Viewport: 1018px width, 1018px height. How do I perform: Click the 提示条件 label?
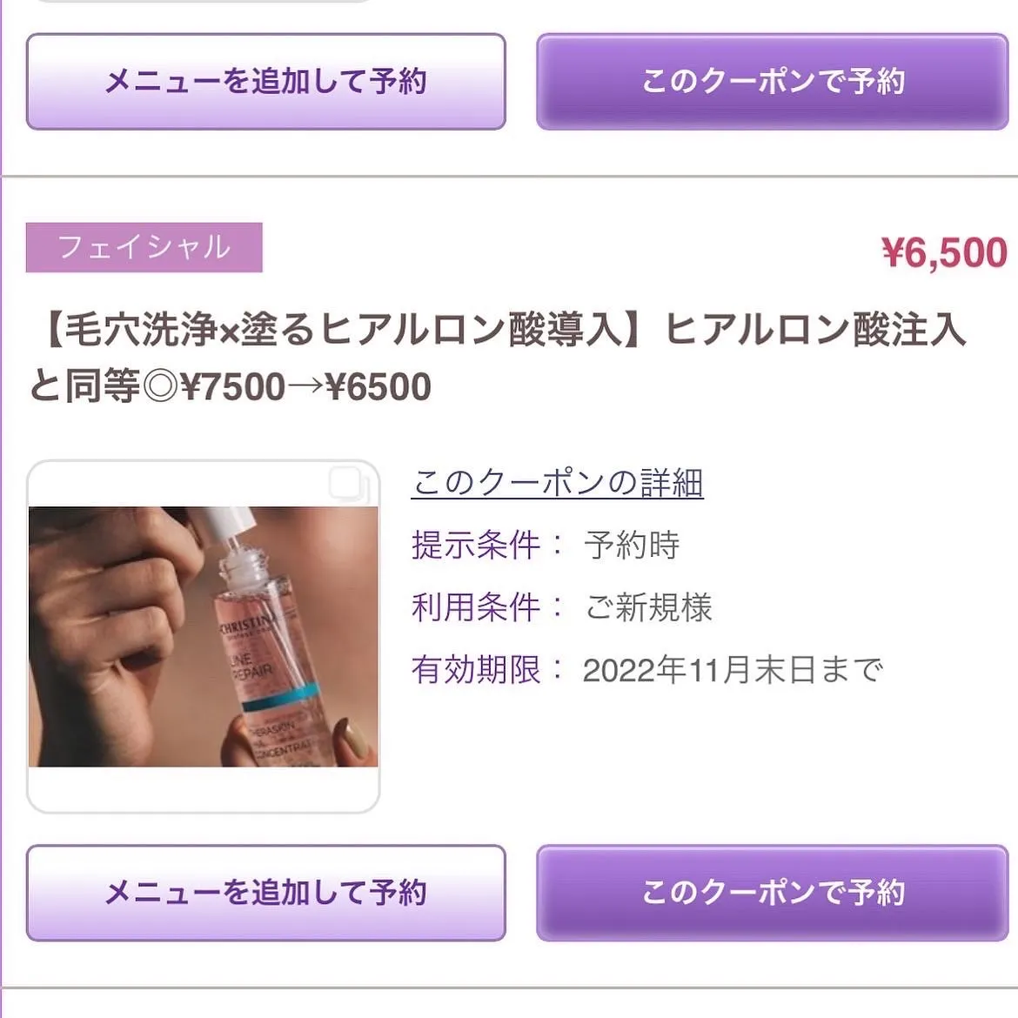coord(476,546)
